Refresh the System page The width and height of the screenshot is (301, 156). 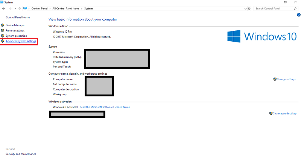click(249, 9)
